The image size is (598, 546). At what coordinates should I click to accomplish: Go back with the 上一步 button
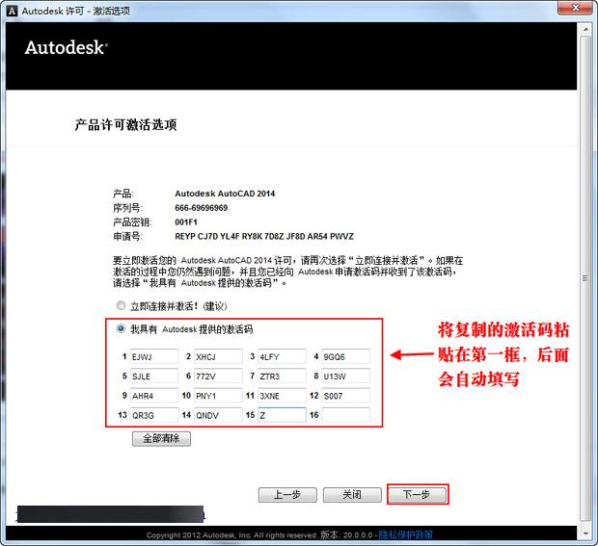coord(287,495)
